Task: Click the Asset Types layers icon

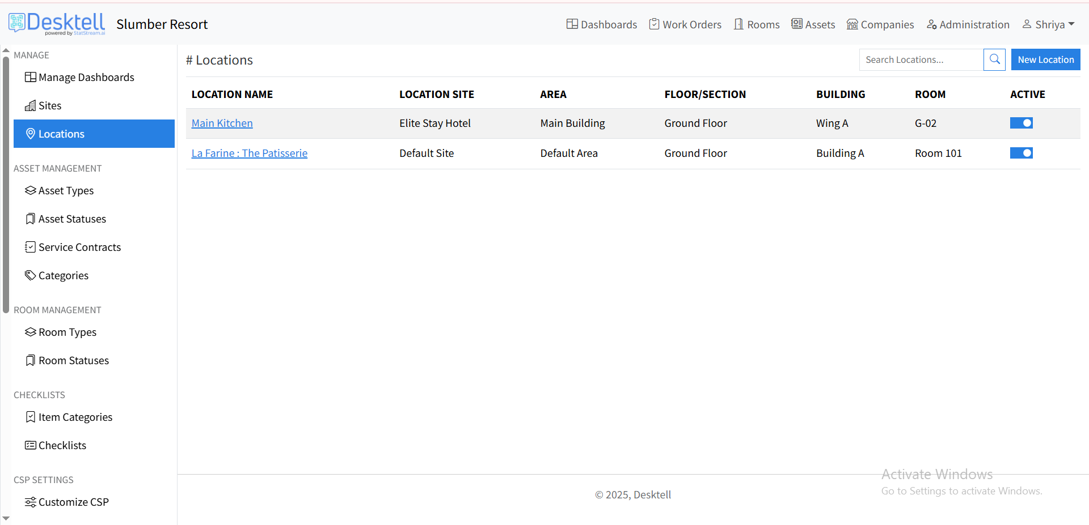Action: coord(30,191)
